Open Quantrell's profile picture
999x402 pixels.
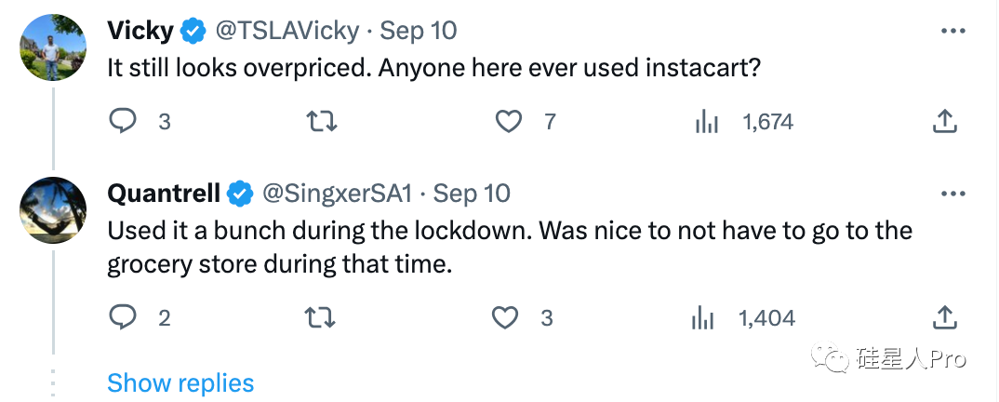click(54, 210)
